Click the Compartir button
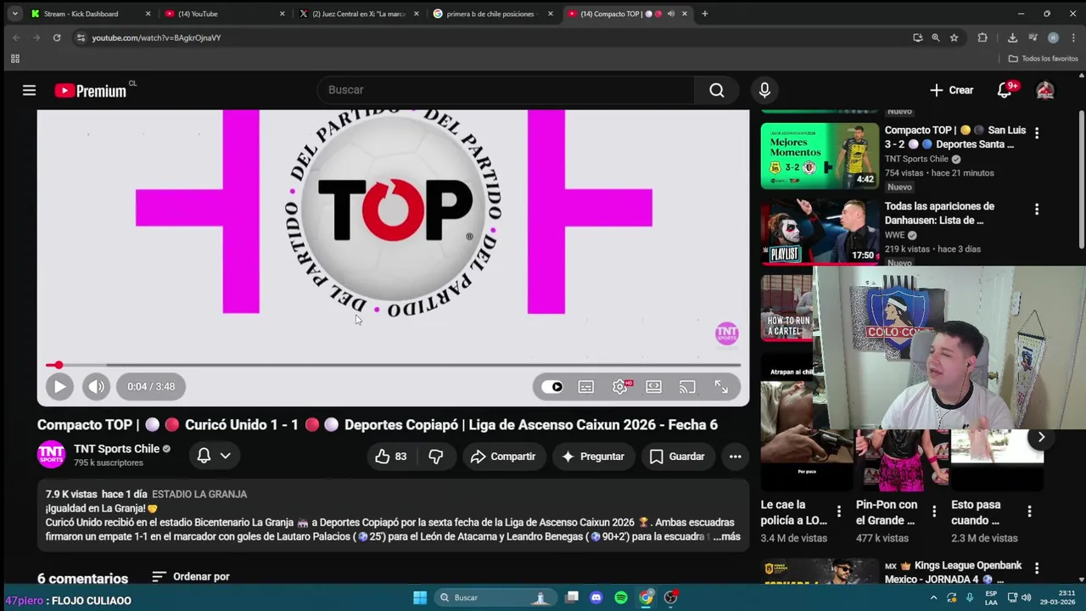Image resolution: width=1086 pixels, height=611 pixels. [503, 457]
